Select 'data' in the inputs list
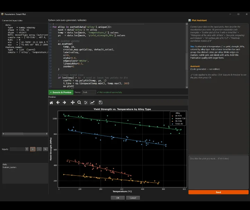The image size is (250, 210). (x=5, y=165)
